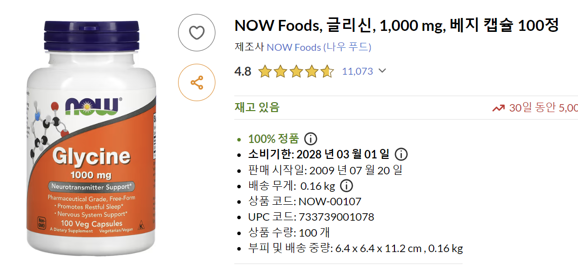578x271 pixels.
Task: Click the five-star rating icons
Action: point(296,72)
